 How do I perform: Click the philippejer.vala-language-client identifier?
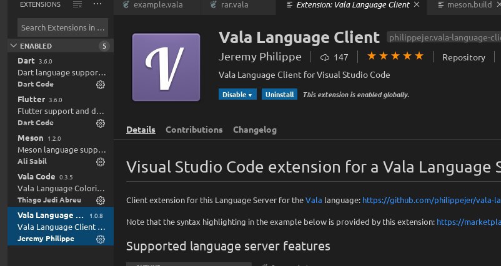[x=444, y=38]
